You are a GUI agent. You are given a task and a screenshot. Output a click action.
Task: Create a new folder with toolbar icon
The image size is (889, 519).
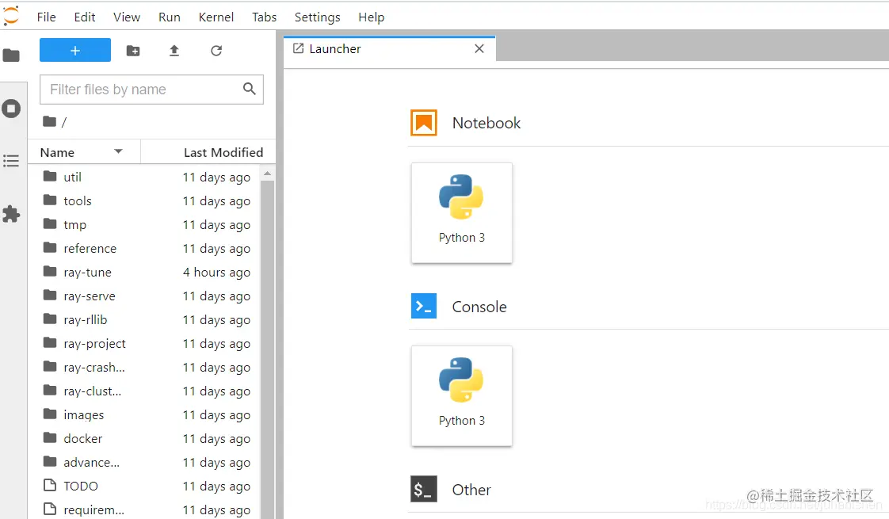pyautogui.click(x=133, y=51)
